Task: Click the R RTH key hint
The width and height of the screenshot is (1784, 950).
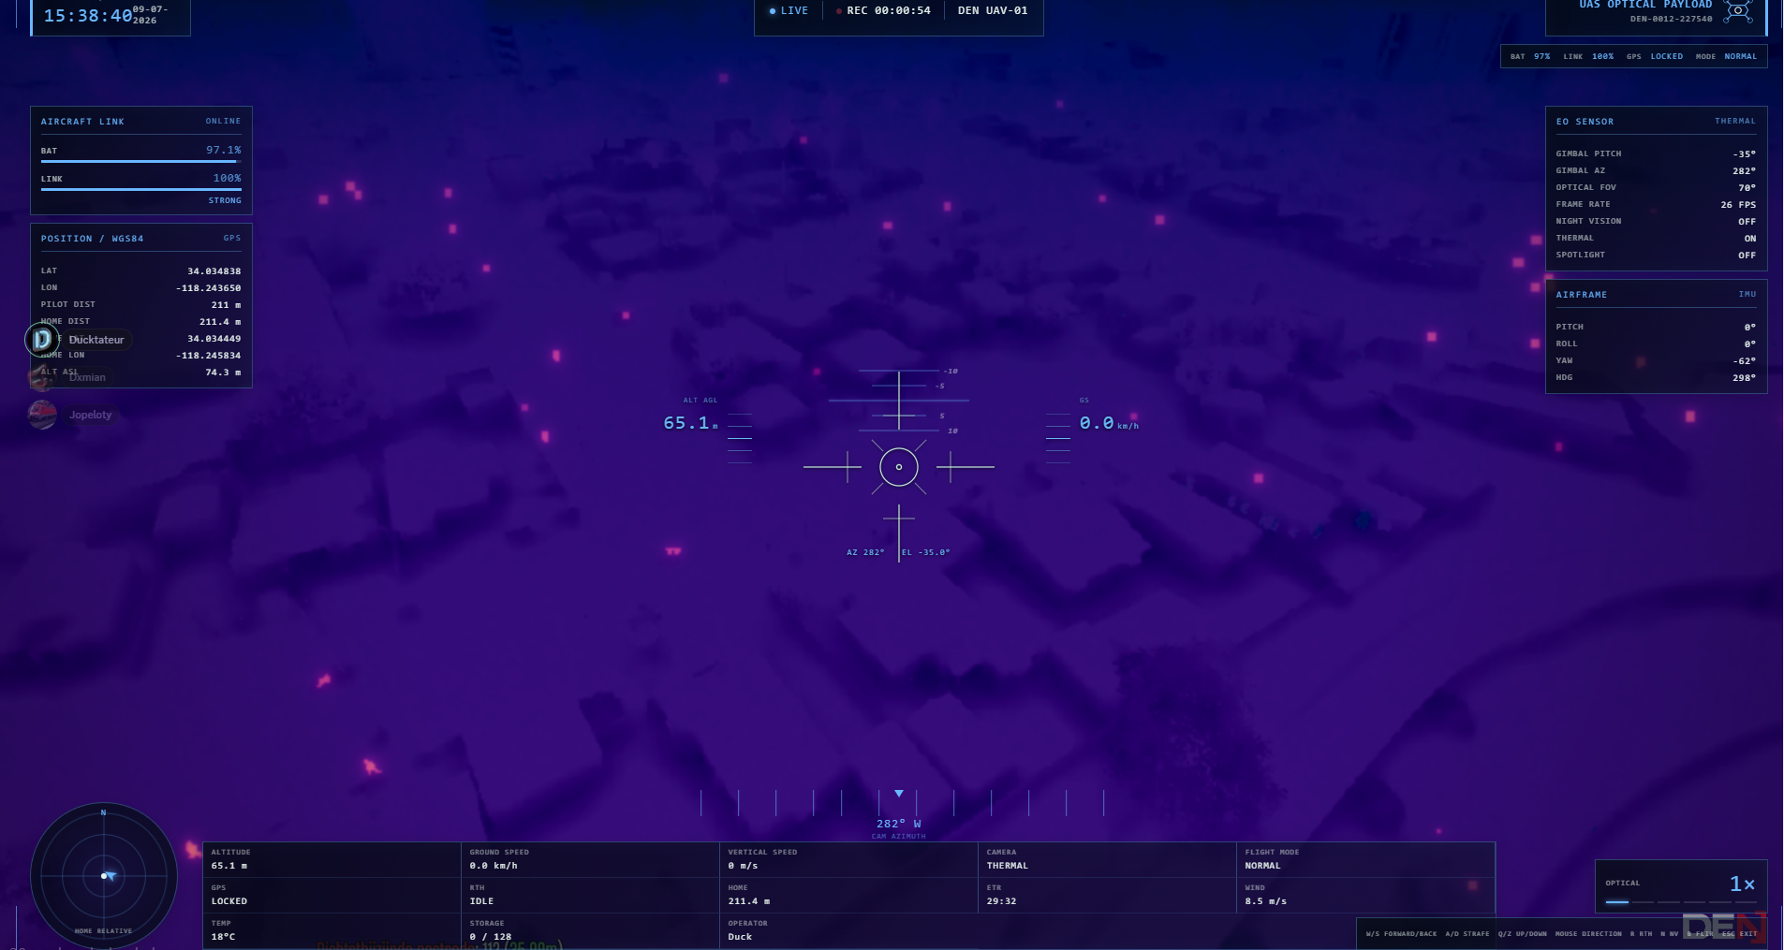Action: pyautogui.click(x=1641, y=933)
